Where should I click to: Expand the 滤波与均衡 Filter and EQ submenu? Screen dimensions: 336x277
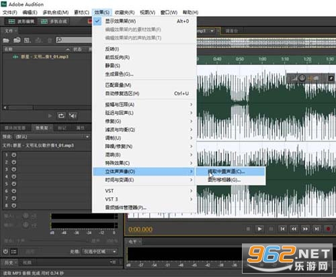point(144,129)
